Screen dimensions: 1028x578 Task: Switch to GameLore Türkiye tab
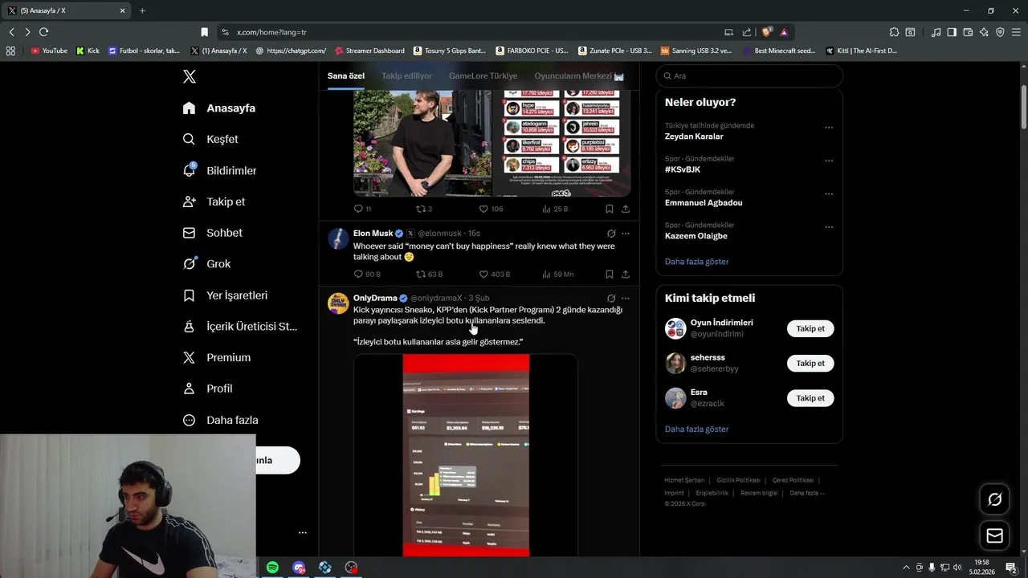pyautogui.click(x=483, y=75)
